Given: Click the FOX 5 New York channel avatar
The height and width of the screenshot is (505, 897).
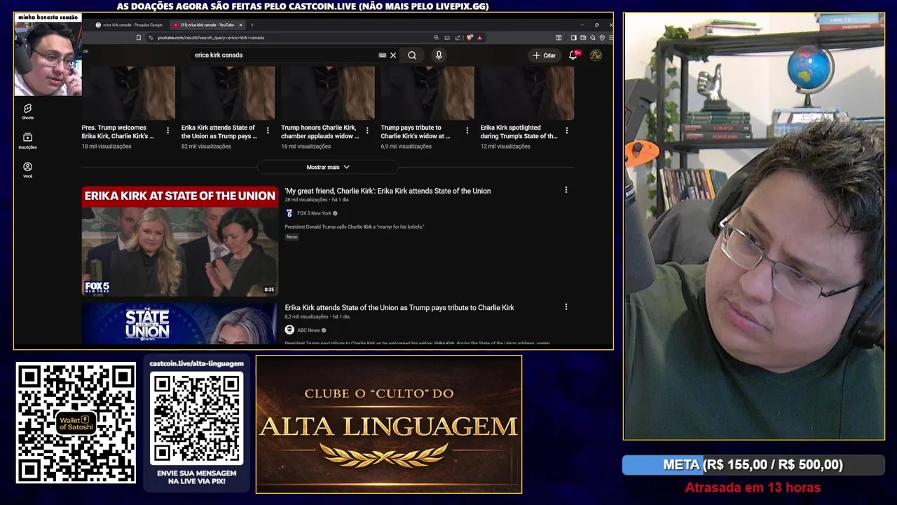Looking at the screenshot, I should (x=289, y=213).
